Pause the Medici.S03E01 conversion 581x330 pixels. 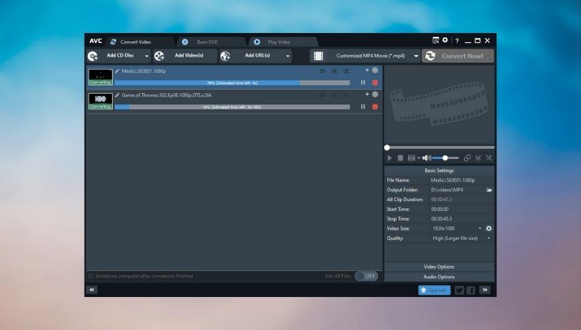click(x=362, y=82)
